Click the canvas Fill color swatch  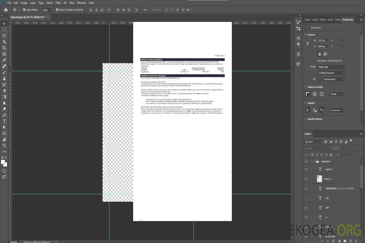319,79
